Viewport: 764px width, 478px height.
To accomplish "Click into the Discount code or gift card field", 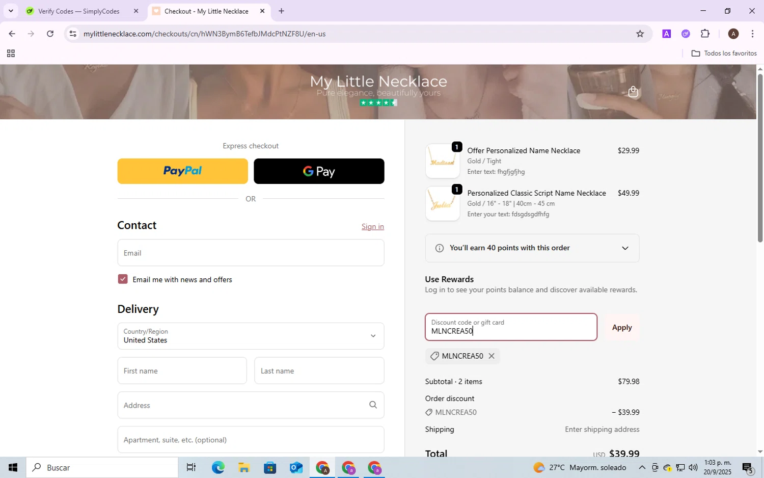I will tap(511, 327).
